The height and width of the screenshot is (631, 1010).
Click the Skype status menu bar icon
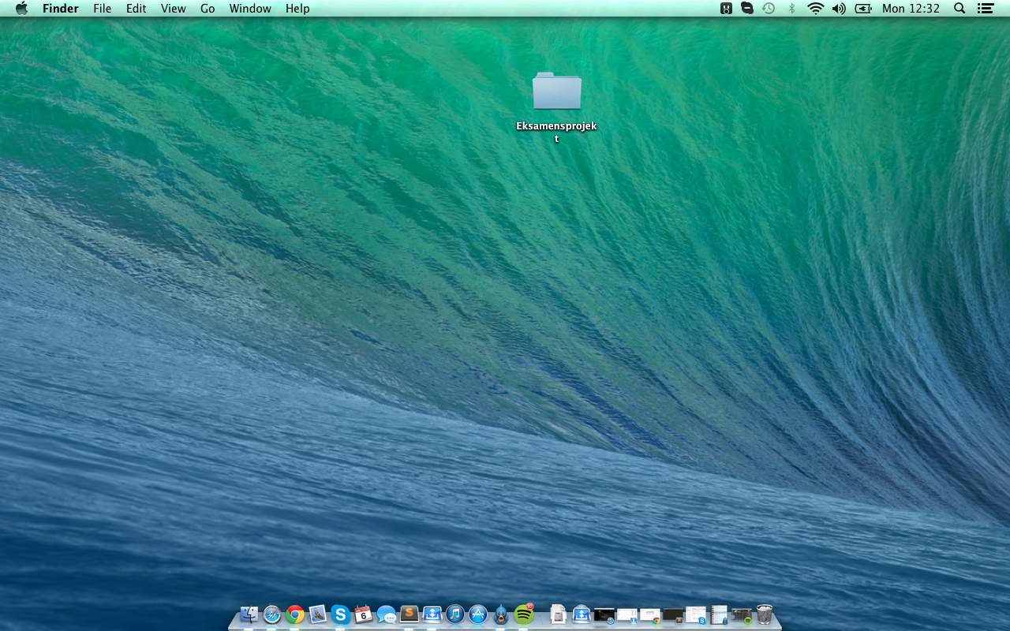coord(747,9)
